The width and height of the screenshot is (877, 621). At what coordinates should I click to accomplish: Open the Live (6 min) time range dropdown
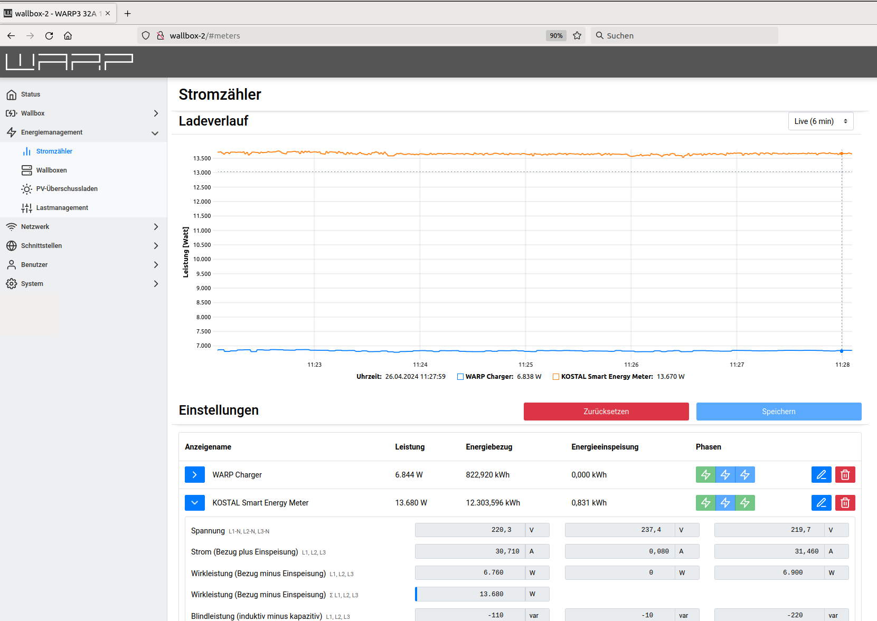(x=821, y=121)
